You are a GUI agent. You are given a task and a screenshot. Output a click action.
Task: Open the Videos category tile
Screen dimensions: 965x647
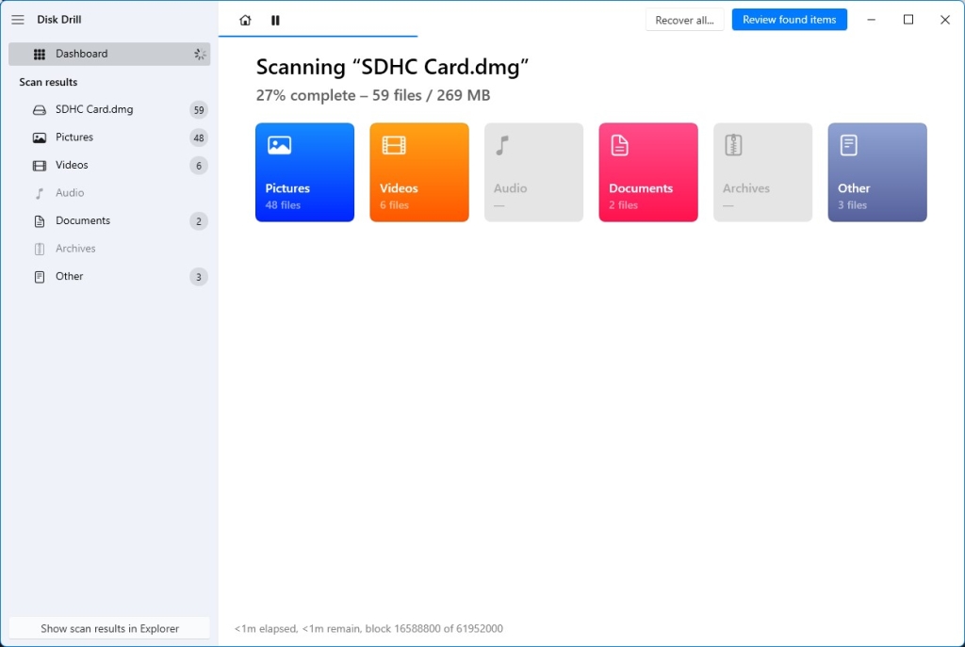pyautogui.click(x=418, y=171)
